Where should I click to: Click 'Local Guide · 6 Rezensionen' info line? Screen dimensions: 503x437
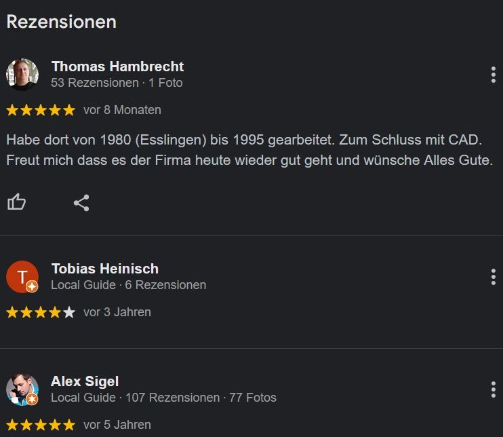129,285
